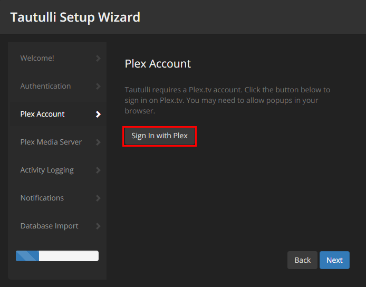Click the chevron beside Activity Logging
This screenshot has width=366, height=287.
pos(98,170)
